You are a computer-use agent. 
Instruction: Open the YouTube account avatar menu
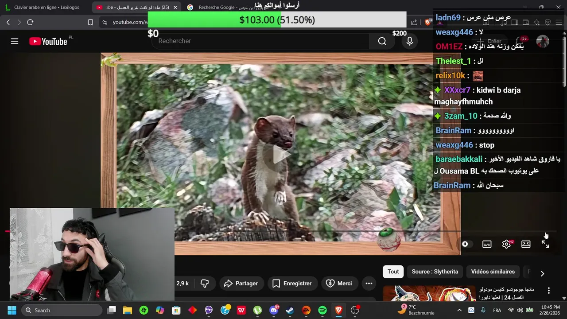[x=543, y=41]
